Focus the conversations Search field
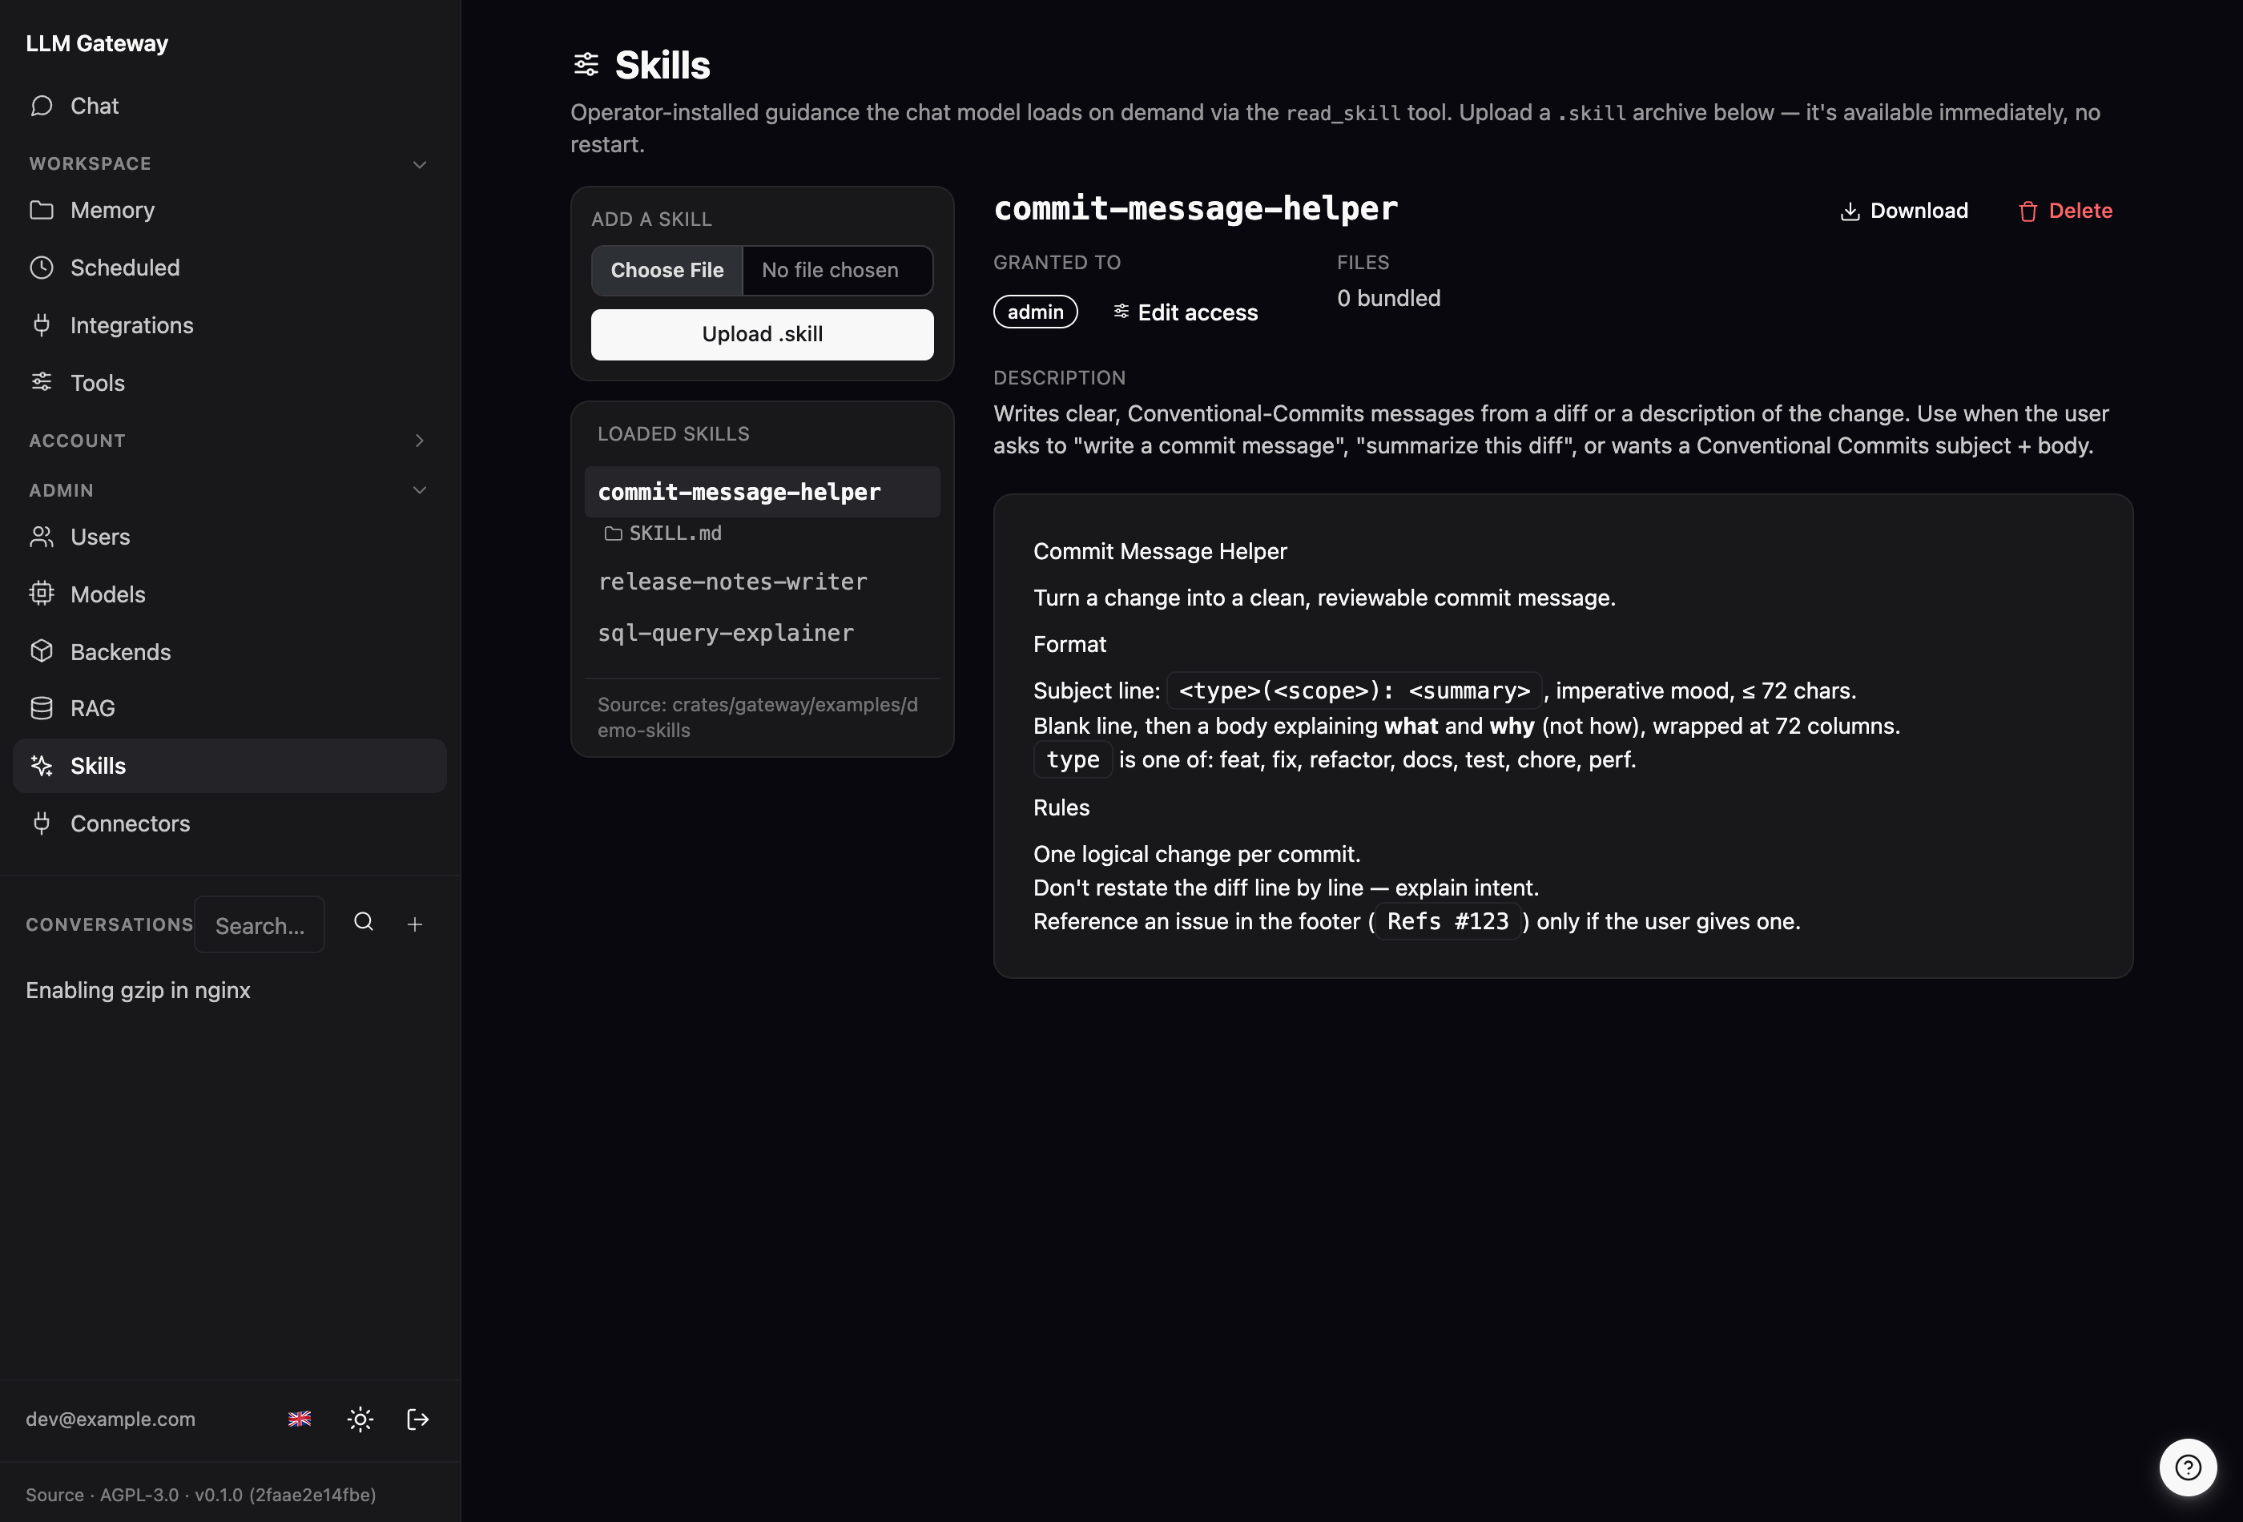The image size is (2243, 1522). pyautogui.click(x=260, y=925)
